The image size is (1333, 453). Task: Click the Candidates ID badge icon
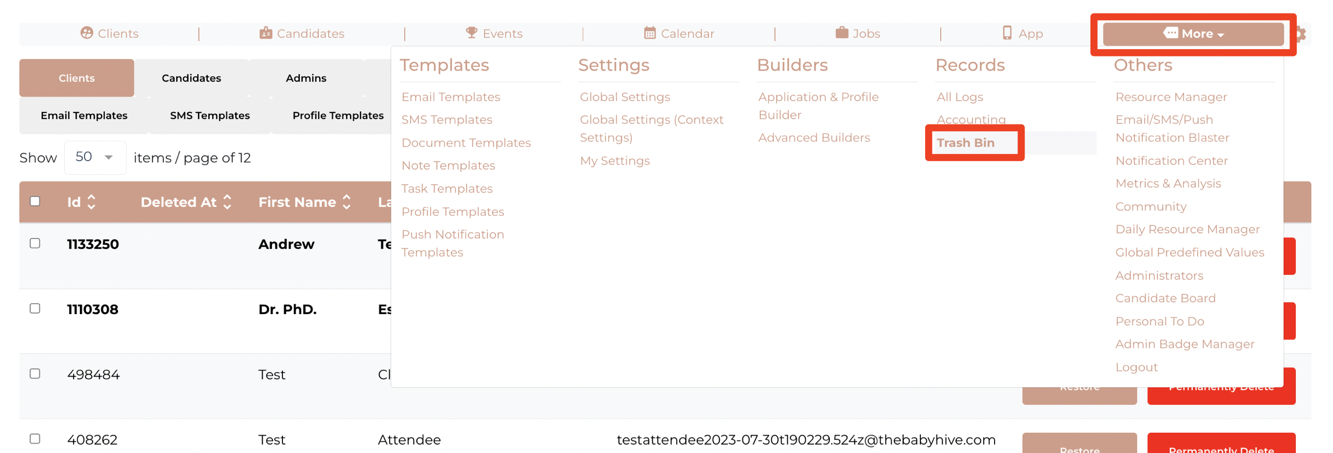coord(265,33)
